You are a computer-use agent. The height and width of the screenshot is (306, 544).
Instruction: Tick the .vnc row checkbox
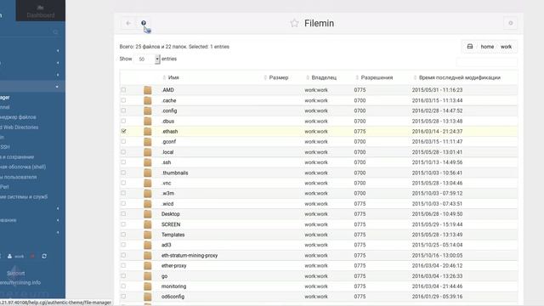(123, 183)
